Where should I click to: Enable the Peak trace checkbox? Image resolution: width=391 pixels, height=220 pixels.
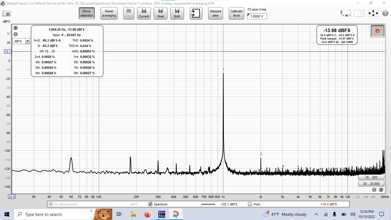pos(250,204)
